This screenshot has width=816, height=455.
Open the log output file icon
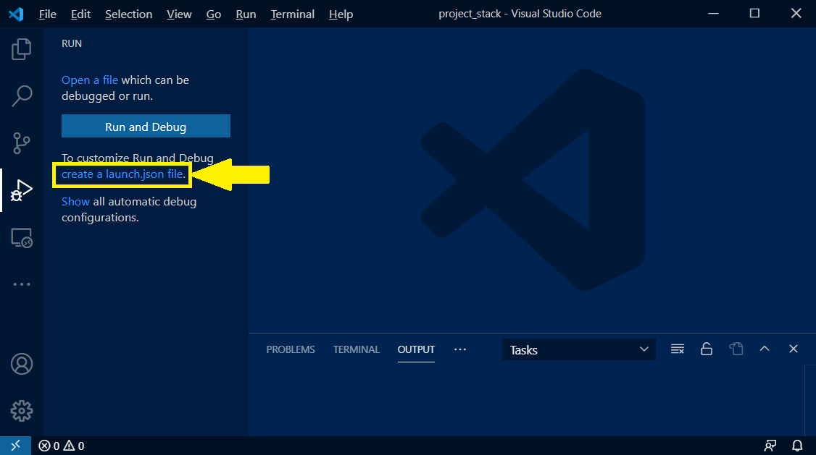click(736, 349)
